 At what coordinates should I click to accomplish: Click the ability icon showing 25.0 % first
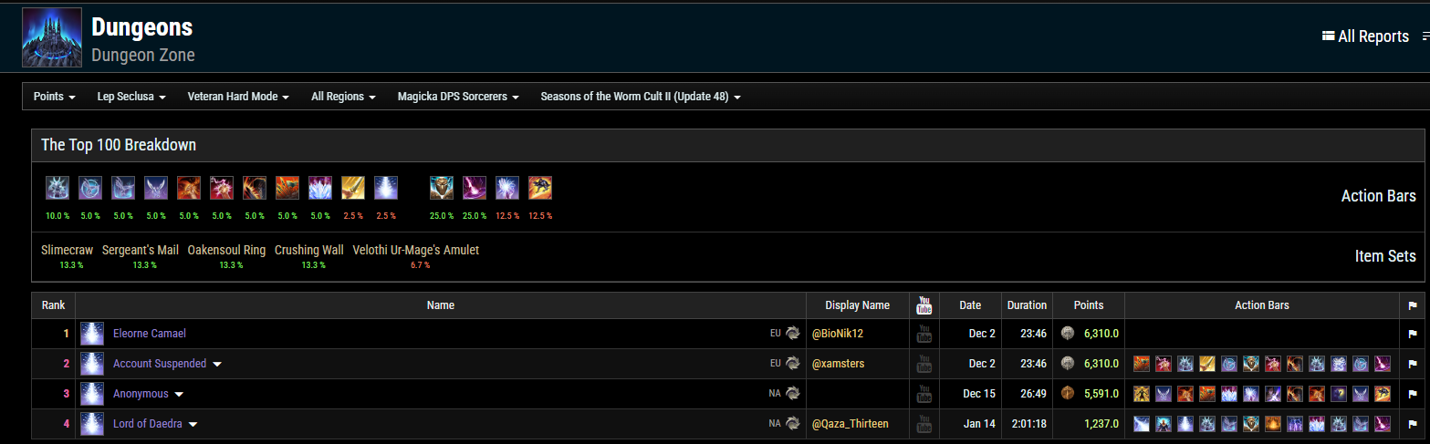pos(442,188)
